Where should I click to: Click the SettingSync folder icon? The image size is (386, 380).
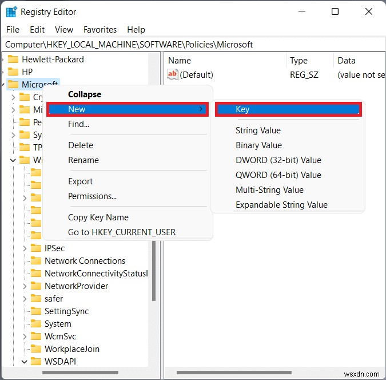point(36,311)
